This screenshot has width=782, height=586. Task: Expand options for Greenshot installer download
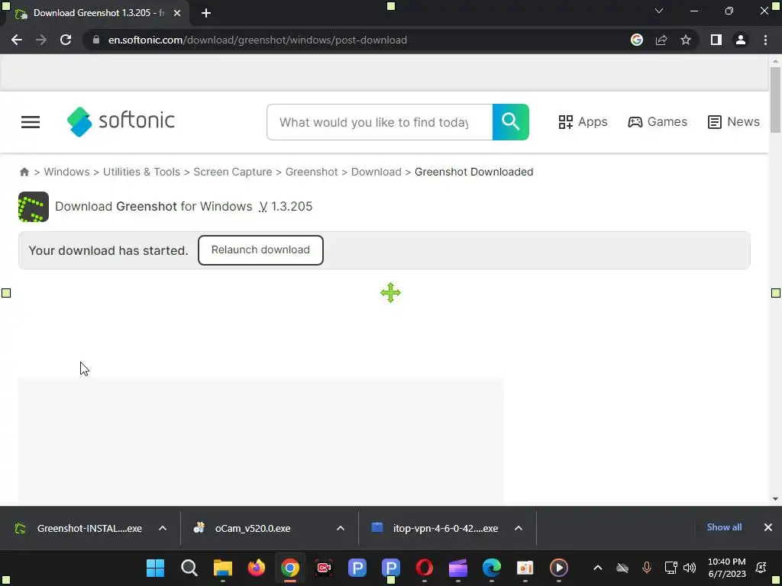163,528
